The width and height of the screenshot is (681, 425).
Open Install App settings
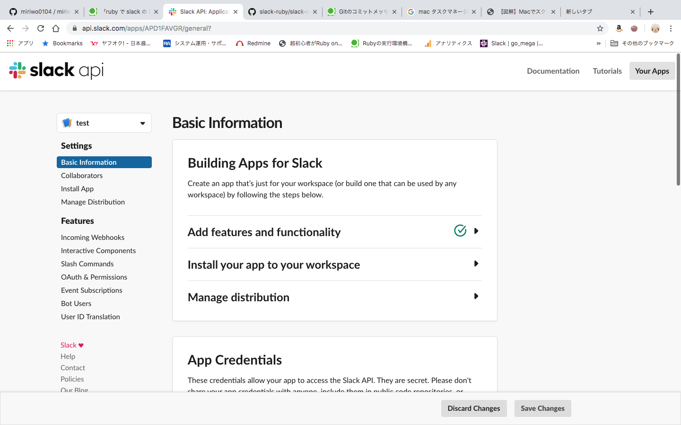tap(77, 188)
